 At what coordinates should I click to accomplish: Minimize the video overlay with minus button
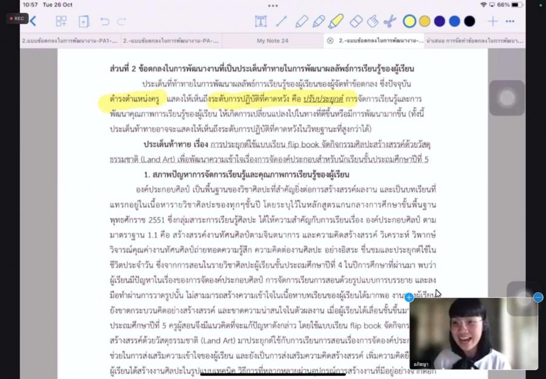click(x=538, y=297)
